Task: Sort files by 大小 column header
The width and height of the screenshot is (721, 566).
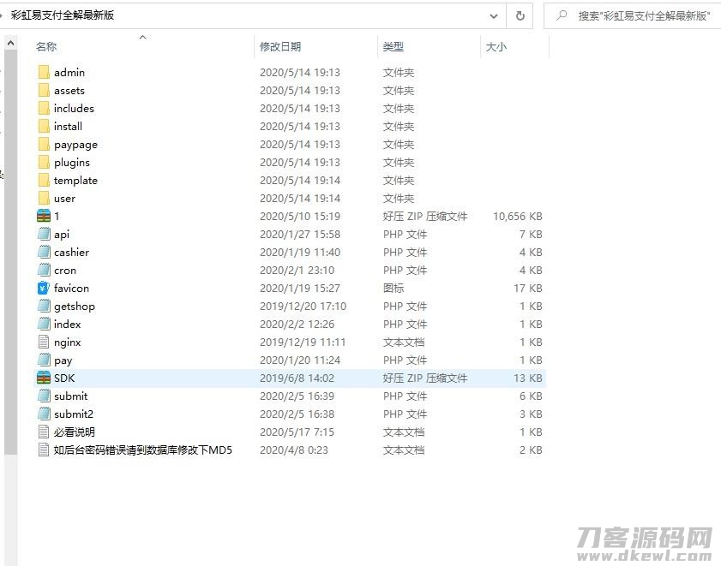Action: tap(496, 47)
